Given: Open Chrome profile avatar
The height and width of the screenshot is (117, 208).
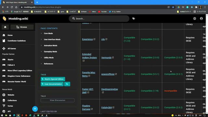Looking at the screenshot, I should (x=201, y=7).
